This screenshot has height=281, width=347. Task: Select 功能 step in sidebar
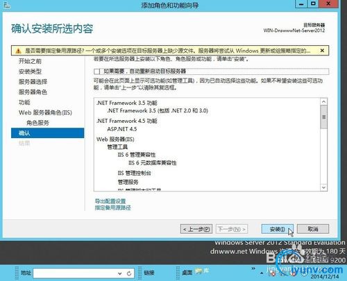pos(24,102)
